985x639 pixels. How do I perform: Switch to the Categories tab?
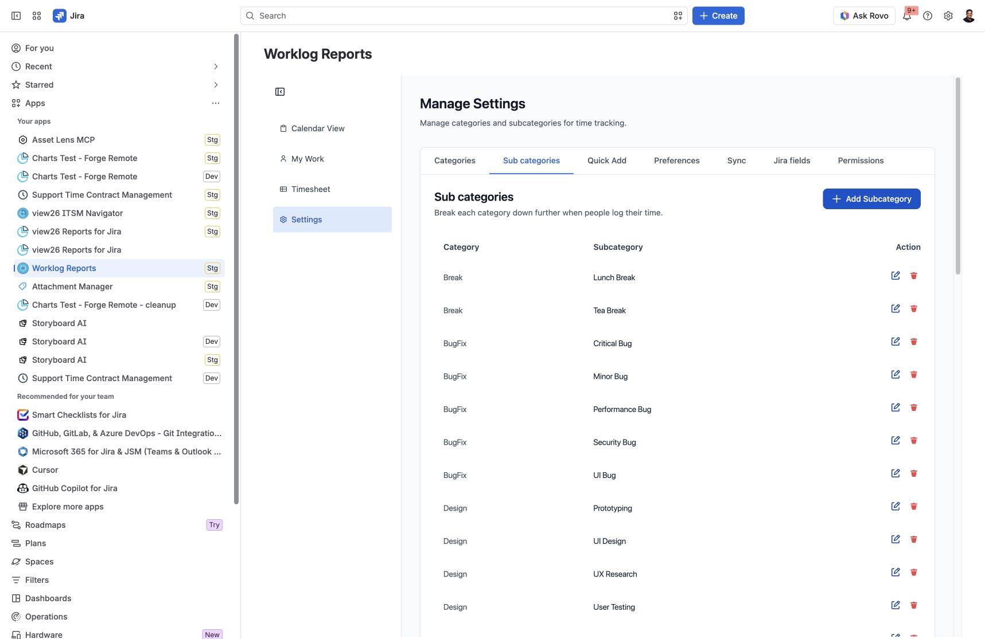[x=455, y=160]
